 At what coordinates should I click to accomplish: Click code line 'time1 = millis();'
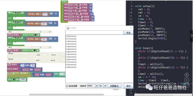click(x=151, y=64)
